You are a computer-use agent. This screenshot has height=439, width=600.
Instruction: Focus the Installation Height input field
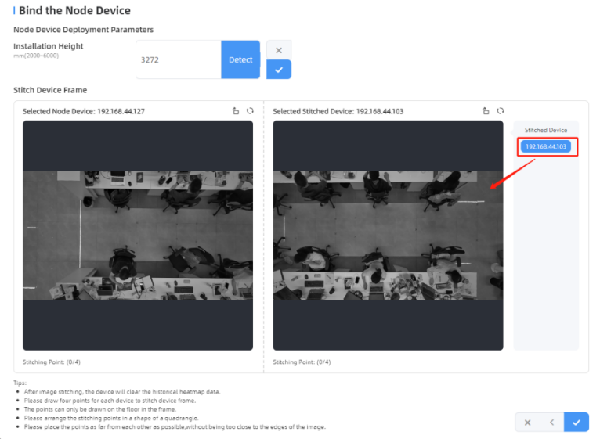(179, 59)
